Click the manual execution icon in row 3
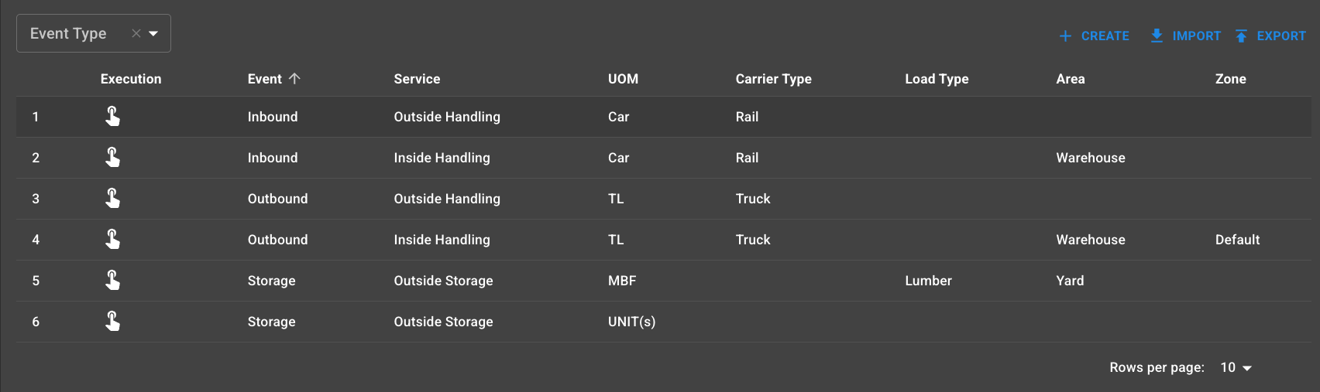1320x392 pixels. (x=112, y=199)
